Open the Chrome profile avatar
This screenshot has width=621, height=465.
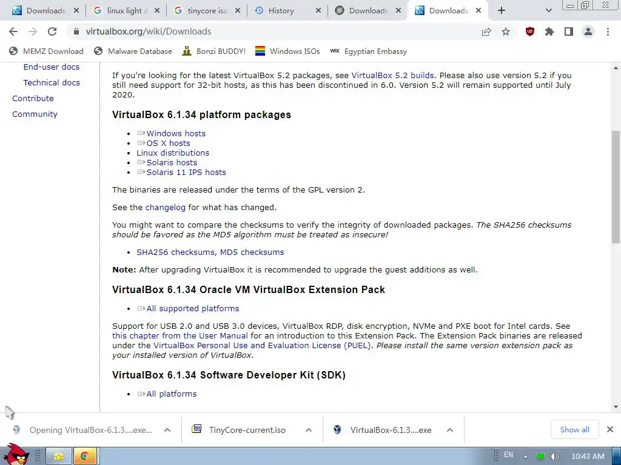588,31
